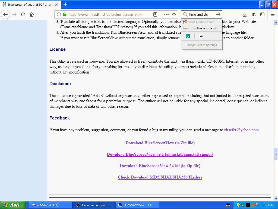
Task: Switch to Blue screen of death taskbar button
Action: (x=94, y=205)
